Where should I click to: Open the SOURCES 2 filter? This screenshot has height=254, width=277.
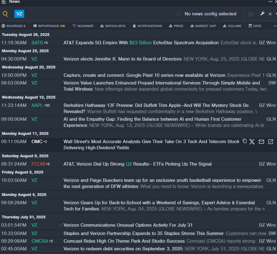coord(13,26)
